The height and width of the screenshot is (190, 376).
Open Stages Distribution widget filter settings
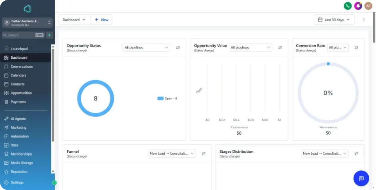point(356,154)
